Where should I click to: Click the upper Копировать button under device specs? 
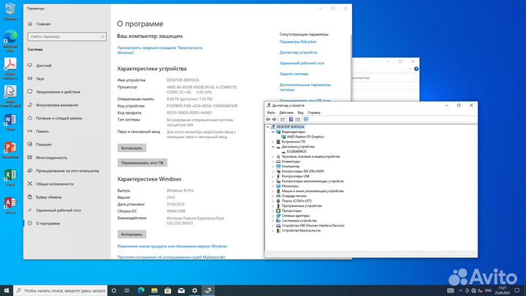[x=131, y=148]
